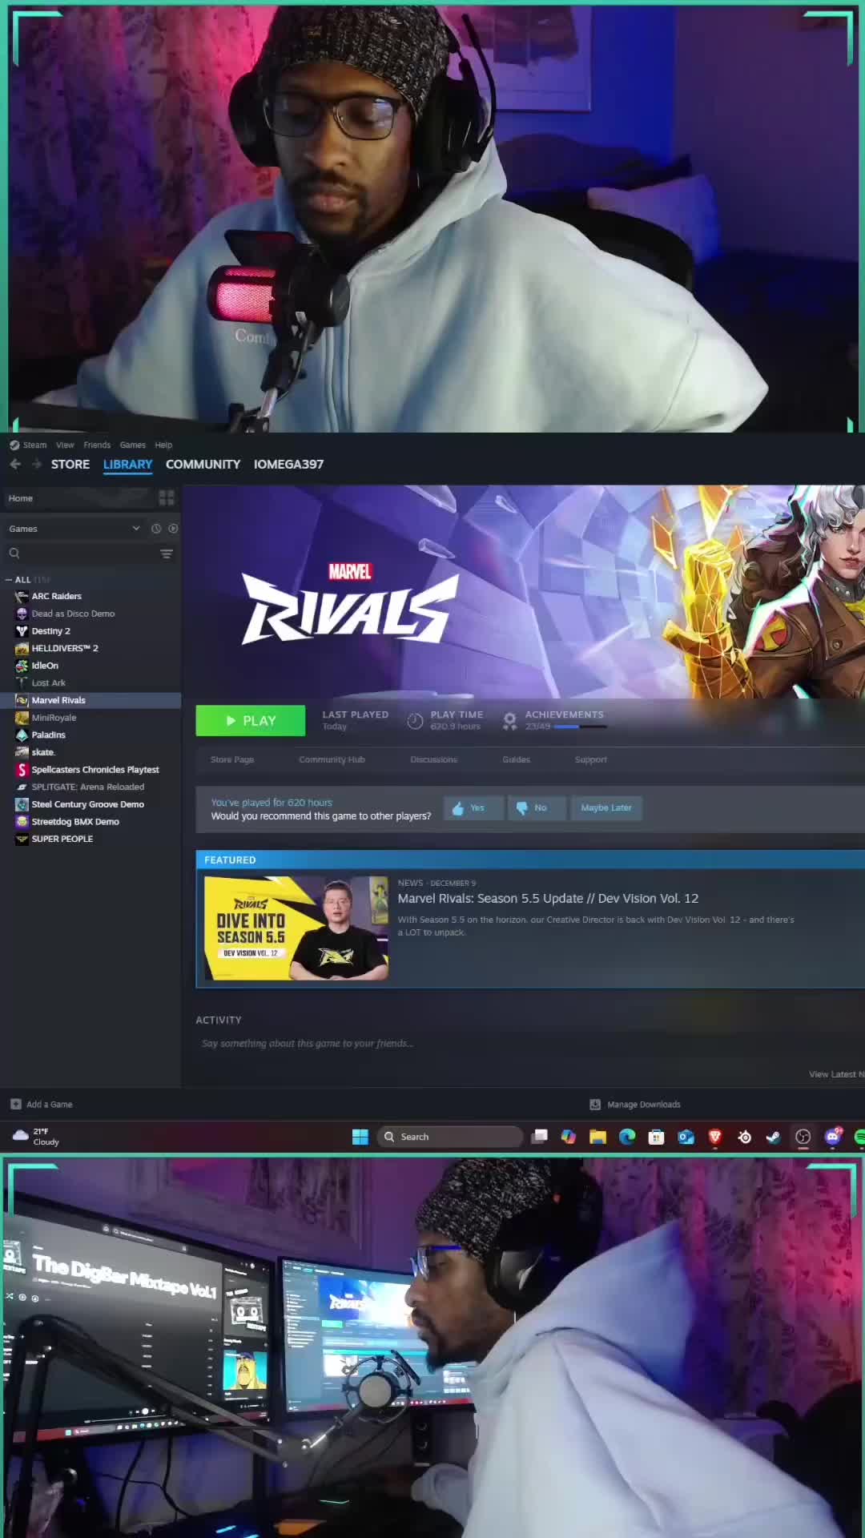Select Lost Ark in the library

tap(48, 683)
